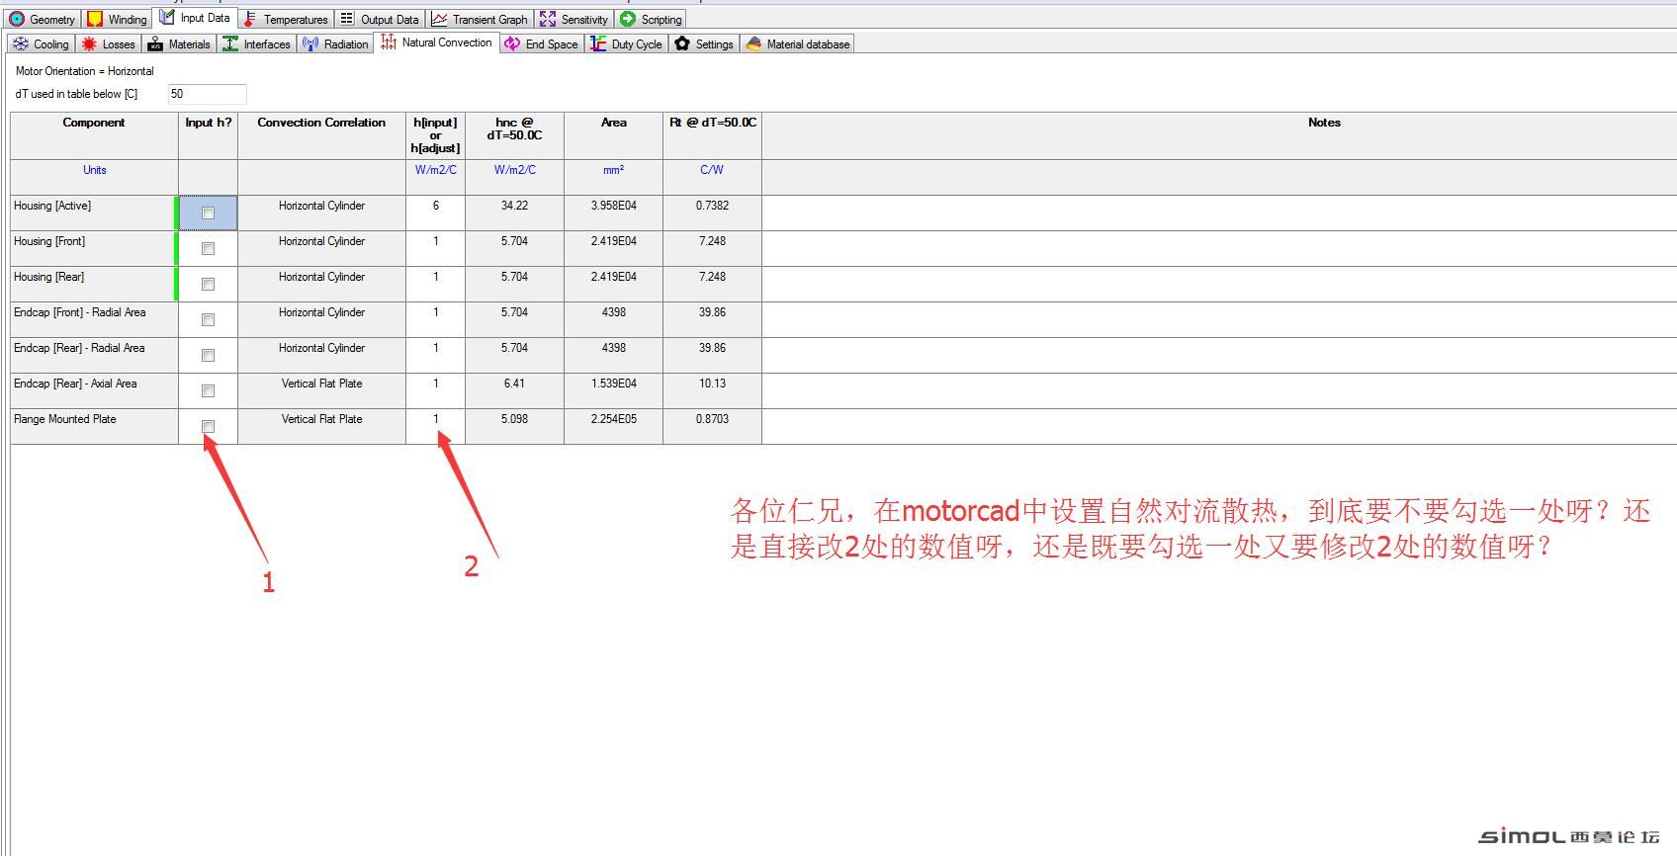1677x856 pixels.
Task: Open the Winding tab icon
Action: pos(95,19)
